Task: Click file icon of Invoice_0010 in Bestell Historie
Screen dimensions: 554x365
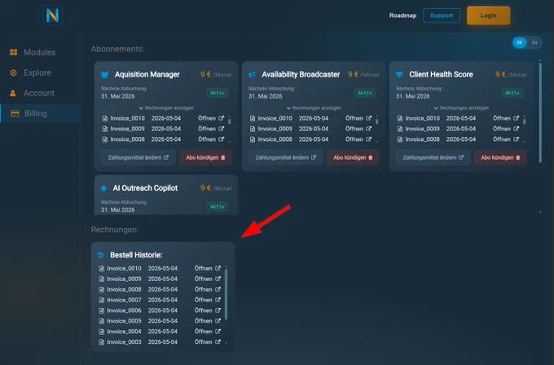Action: point(101,269)
